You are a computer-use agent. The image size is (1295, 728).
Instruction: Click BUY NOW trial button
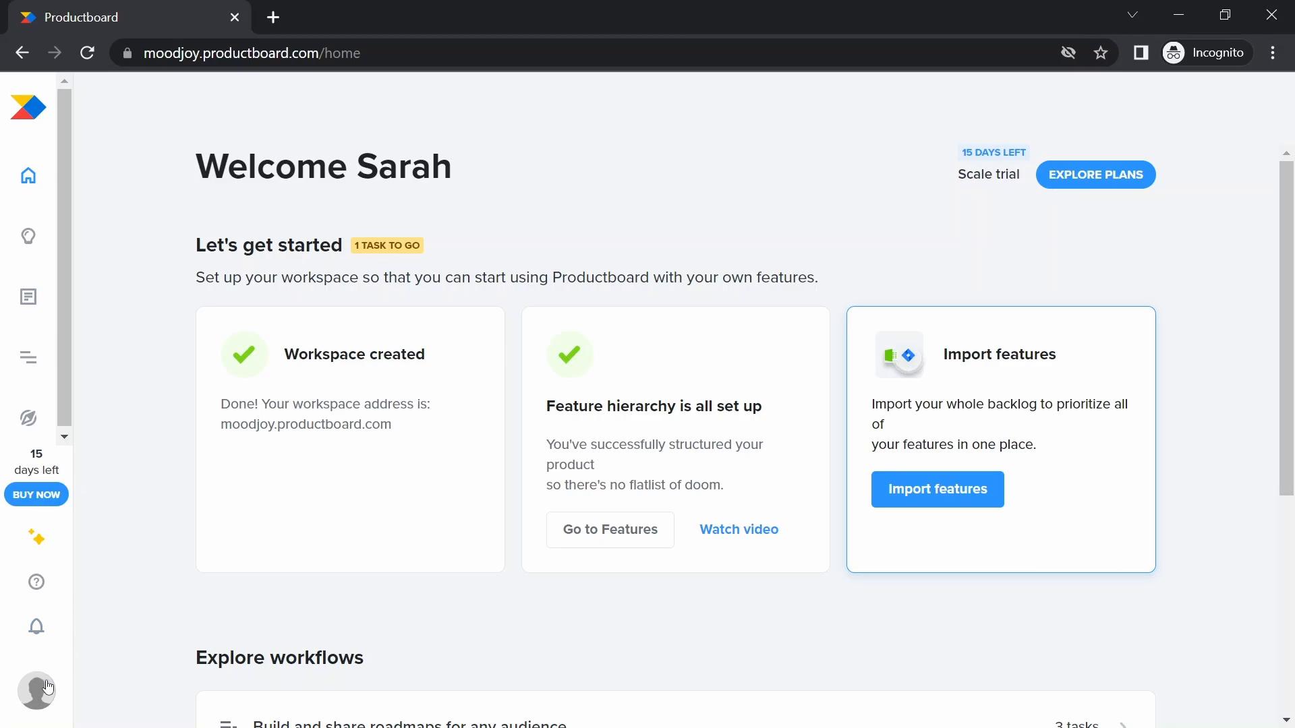click(x=36, y=494)
